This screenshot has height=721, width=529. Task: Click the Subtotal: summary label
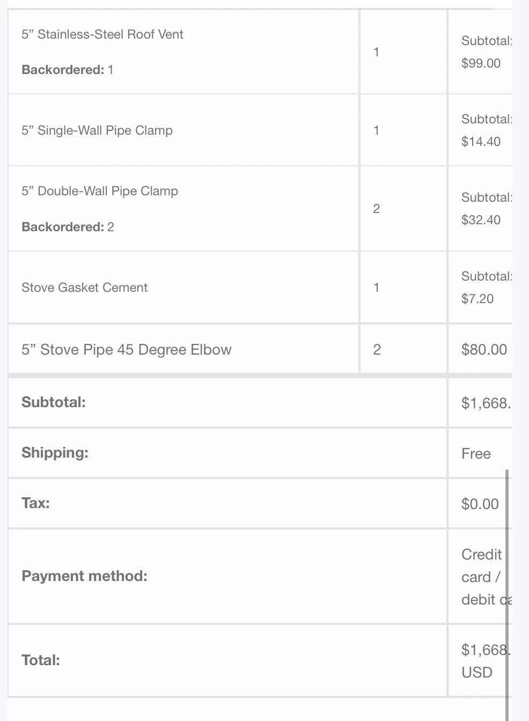[54, 402]
